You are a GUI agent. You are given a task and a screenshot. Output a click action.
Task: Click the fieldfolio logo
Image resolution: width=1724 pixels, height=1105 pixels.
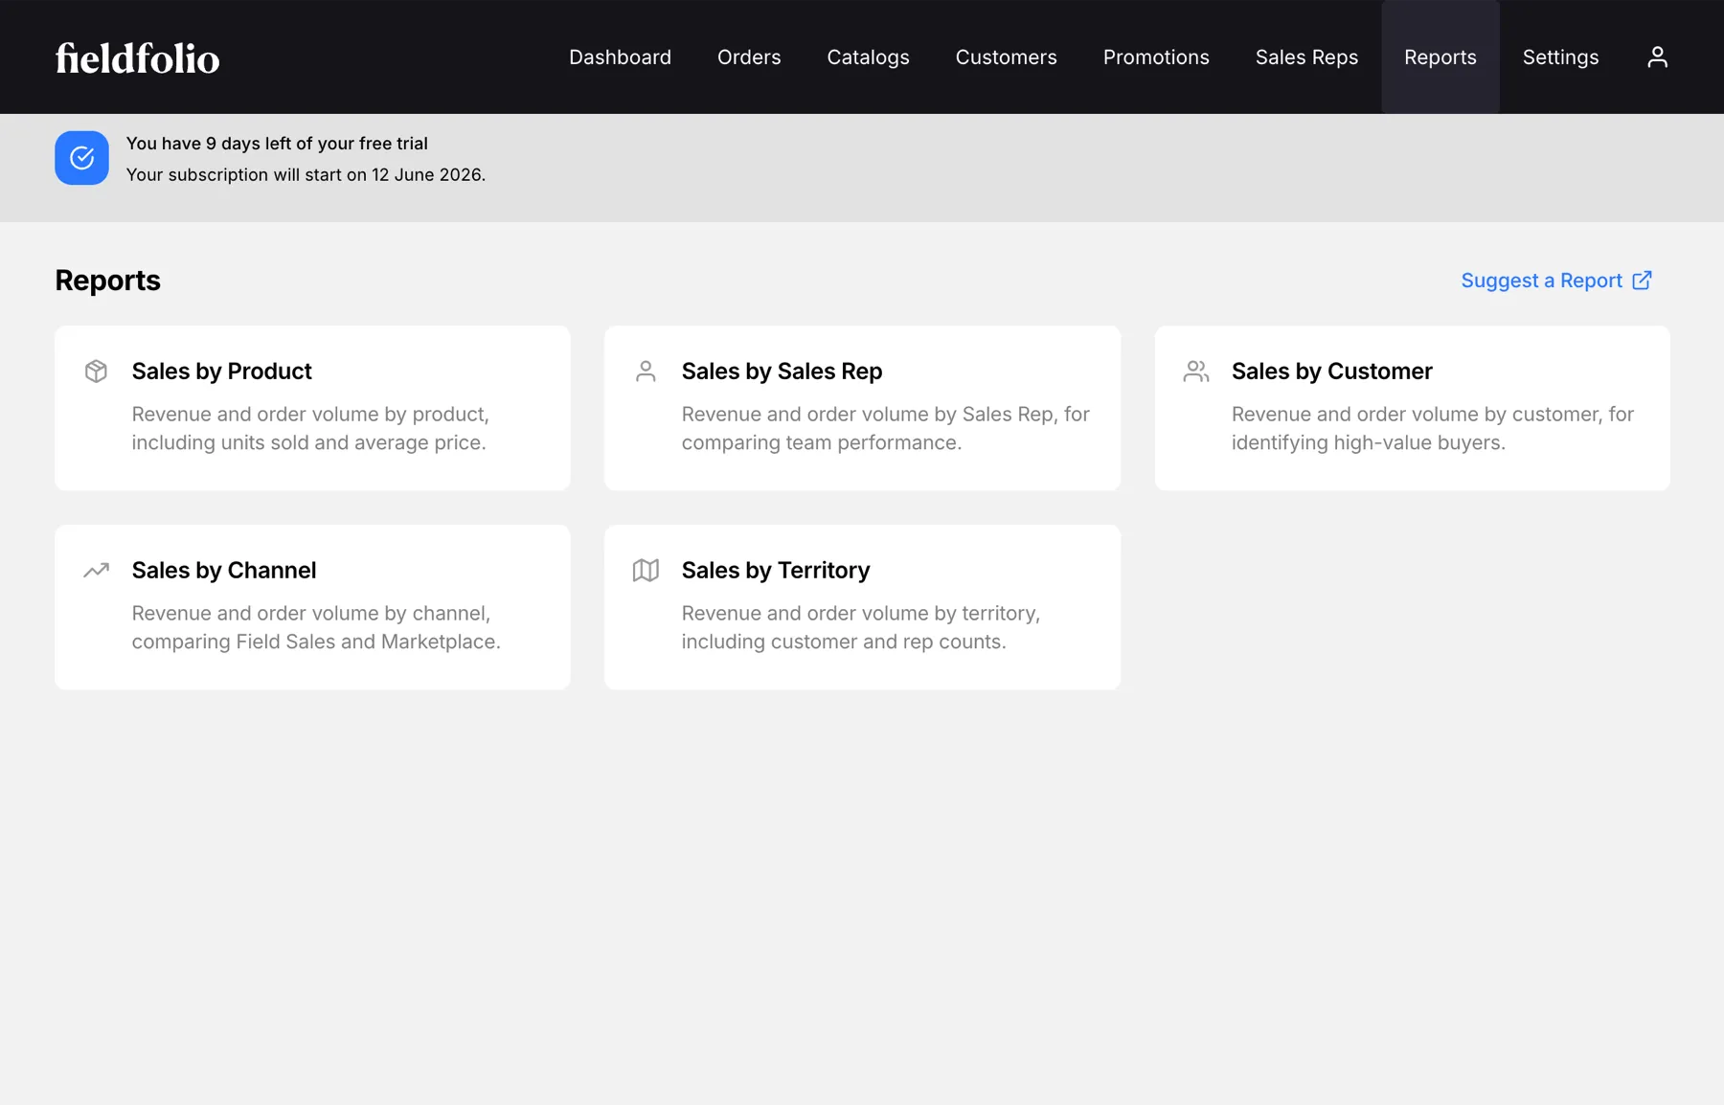[x=137, y=57]
